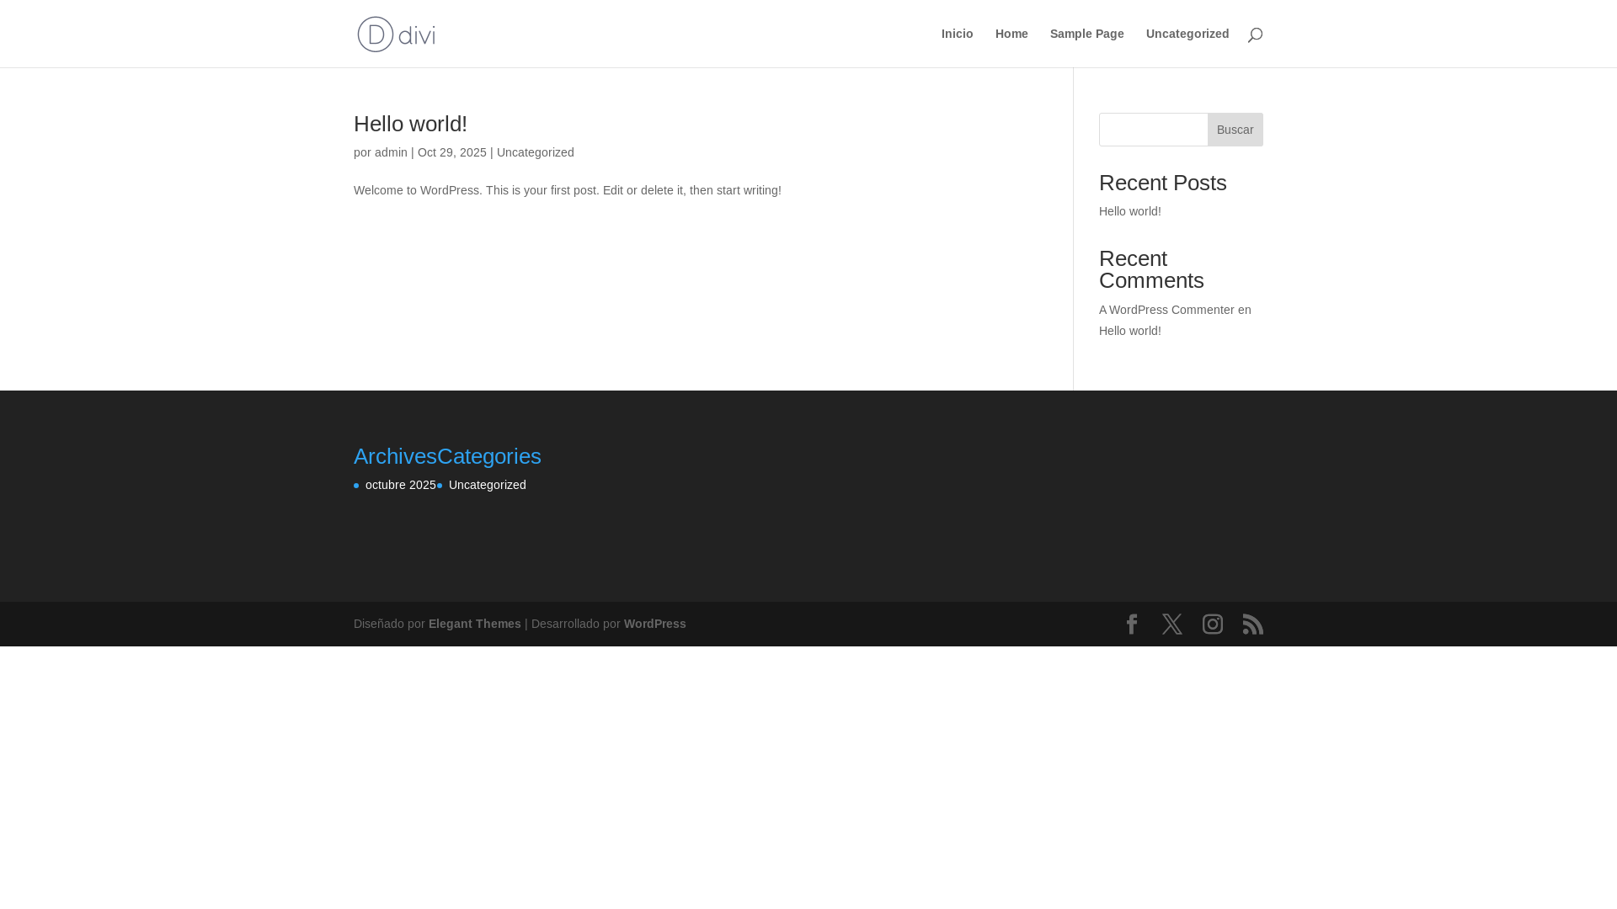
Task: Open the Instagram footer icon
Action: pos(1213,624)
